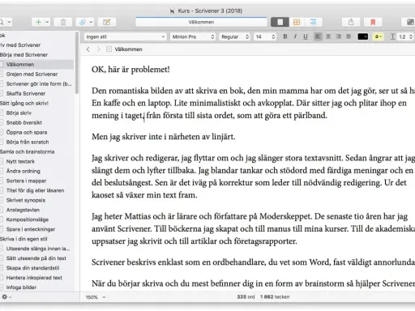Open the Spara i anteckningar document
This screenshot has width=415, height=311.
coord(31,229)
